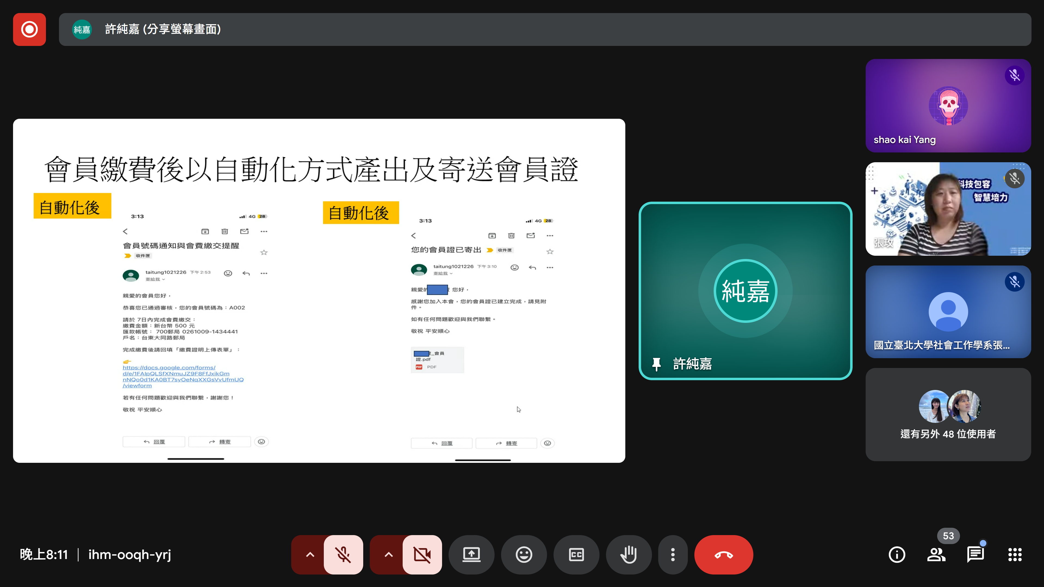The width and height of the screenshot is (1044, 587).
Task: Leave the call with red hang-up button
Action: pyautogui.click(x=723, y=554)
